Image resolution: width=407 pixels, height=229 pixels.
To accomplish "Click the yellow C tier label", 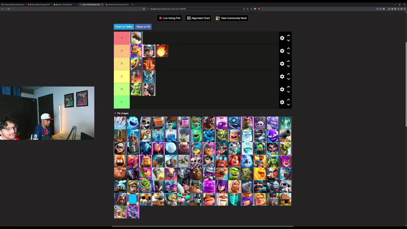I will (122, 76).
